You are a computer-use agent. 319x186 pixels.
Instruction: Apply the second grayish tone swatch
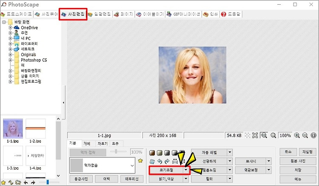click(x=159, y=153)
